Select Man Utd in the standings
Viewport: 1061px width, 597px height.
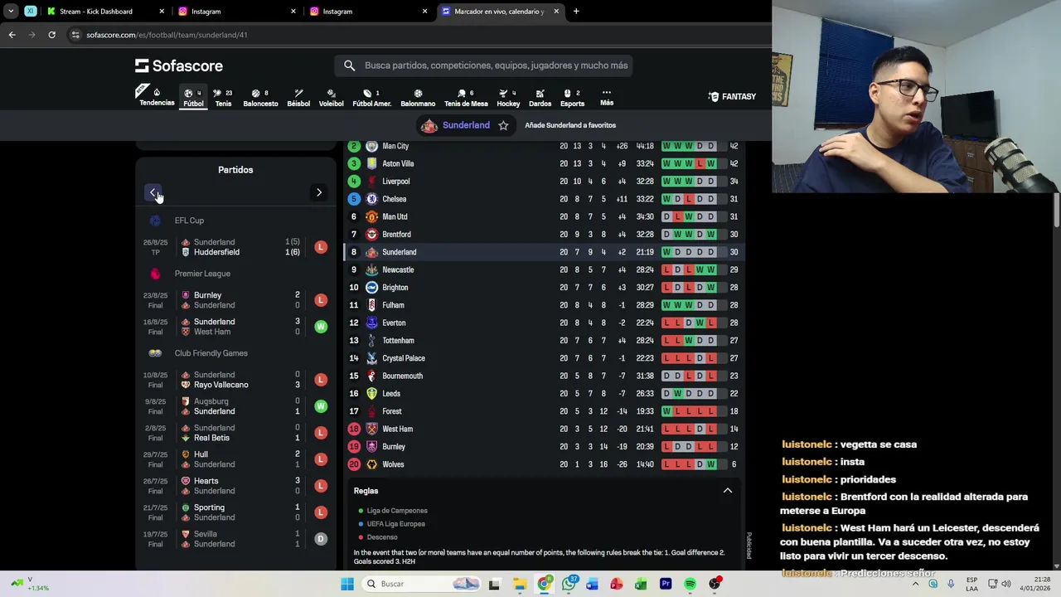click(544, 217)
